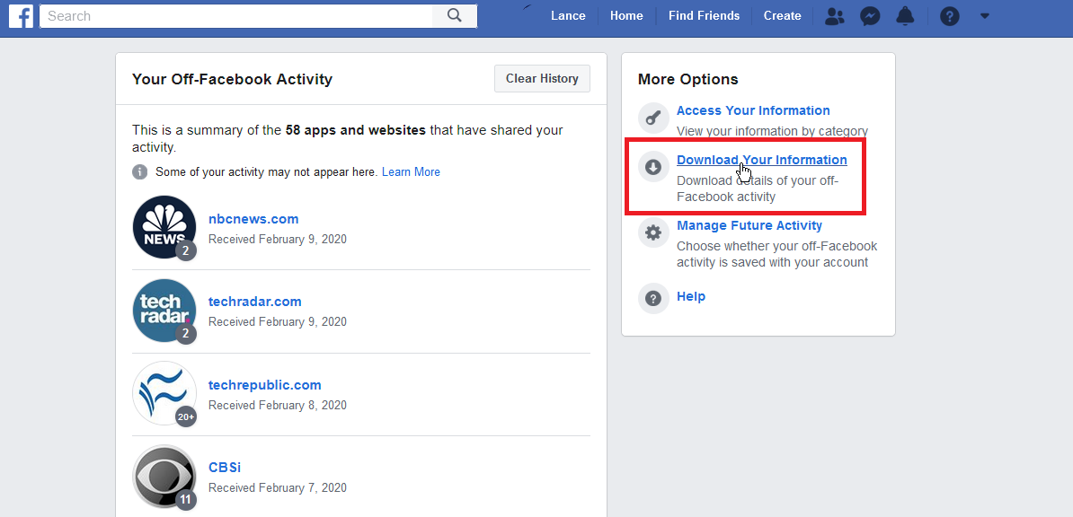Select the CBSi eye logo thumbnail
This screenshot has height=517, width=1073.
coord(164,477)
